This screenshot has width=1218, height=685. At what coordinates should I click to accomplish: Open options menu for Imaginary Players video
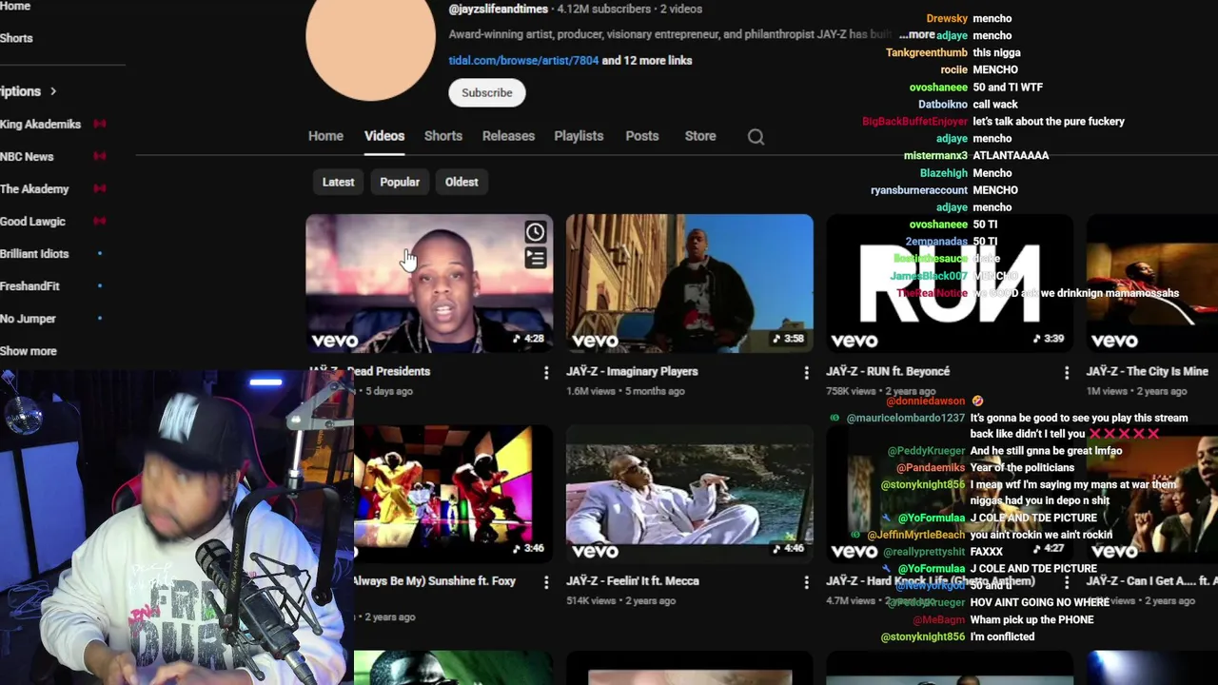click(x=806, y=373)
